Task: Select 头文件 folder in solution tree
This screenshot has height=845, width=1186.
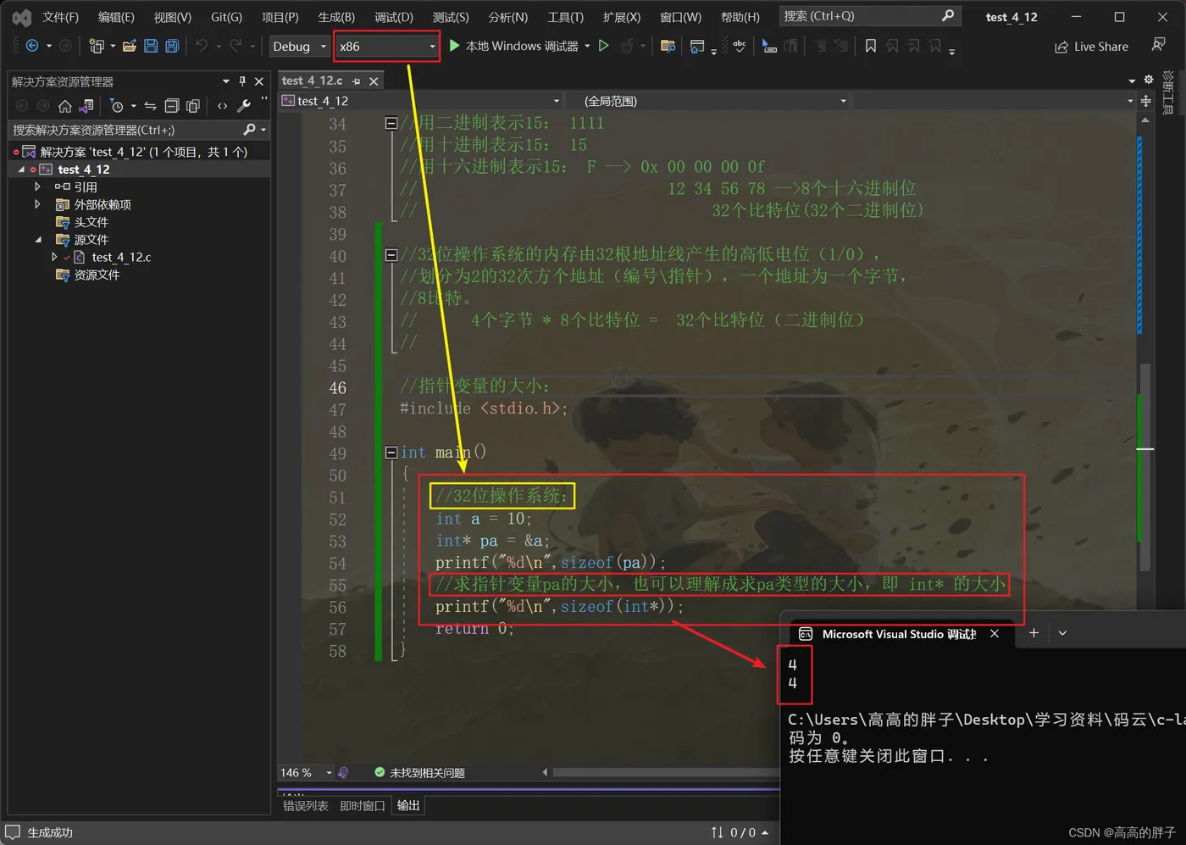Action: pos(91,222)
